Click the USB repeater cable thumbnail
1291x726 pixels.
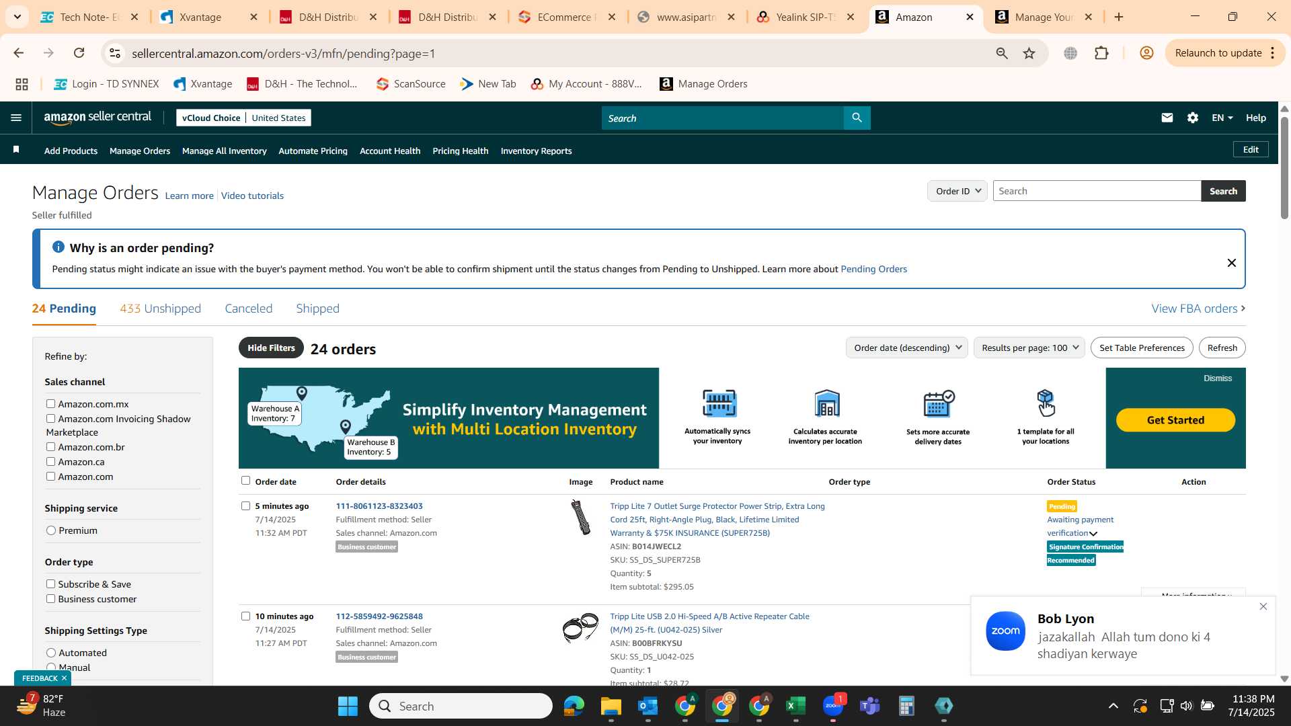click(x=580, y=628)
